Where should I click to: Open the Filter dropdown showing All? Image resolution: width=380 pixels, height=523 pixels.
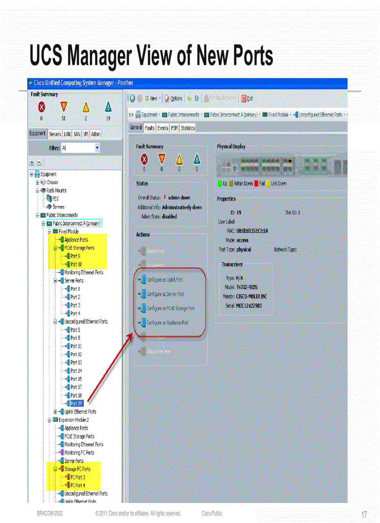coord(96,147)
